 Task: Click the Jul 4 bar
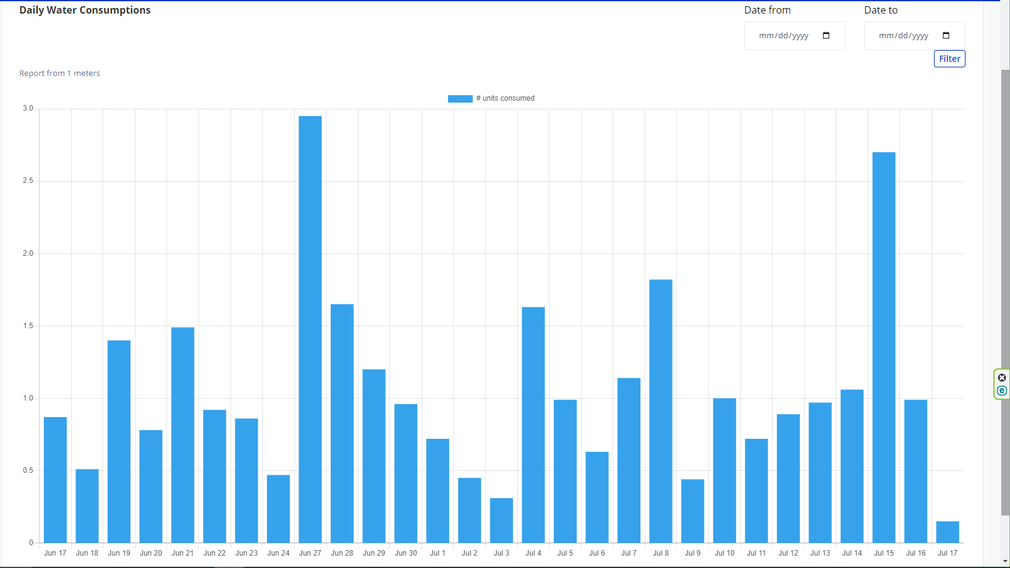point(533,425)
